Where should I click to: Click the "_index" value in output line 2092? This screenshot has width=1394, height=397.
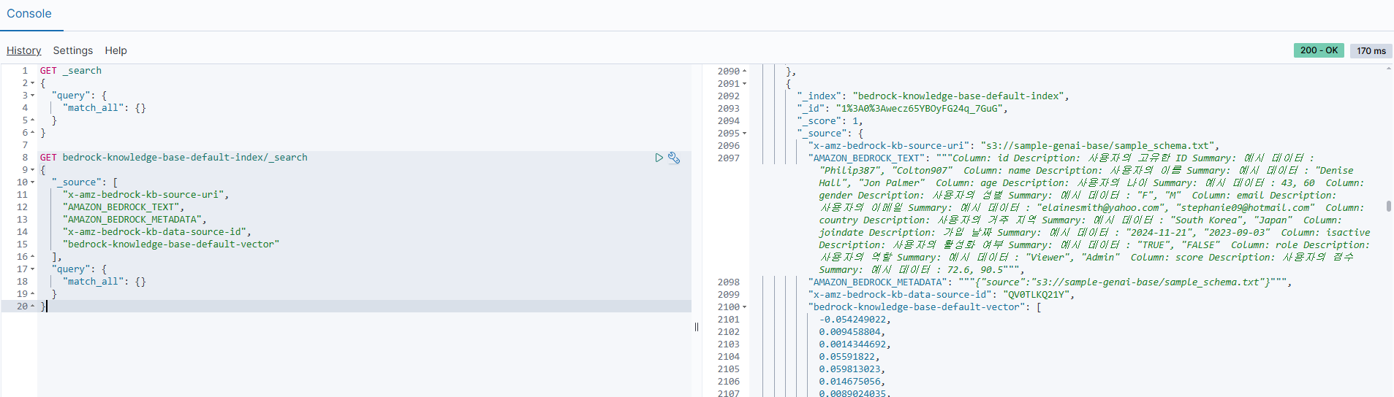point(958,96)
